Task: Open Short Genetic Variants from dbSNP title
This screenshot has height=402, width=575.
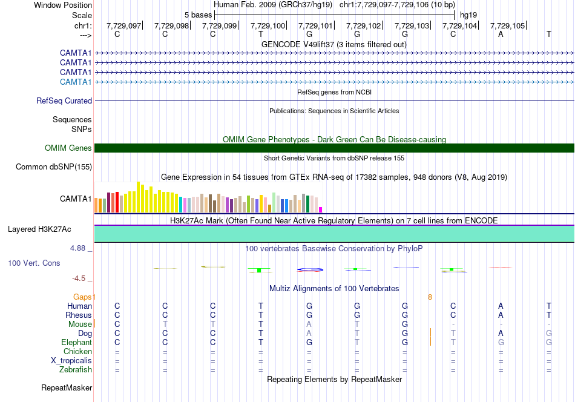Action: click(334, 158)
